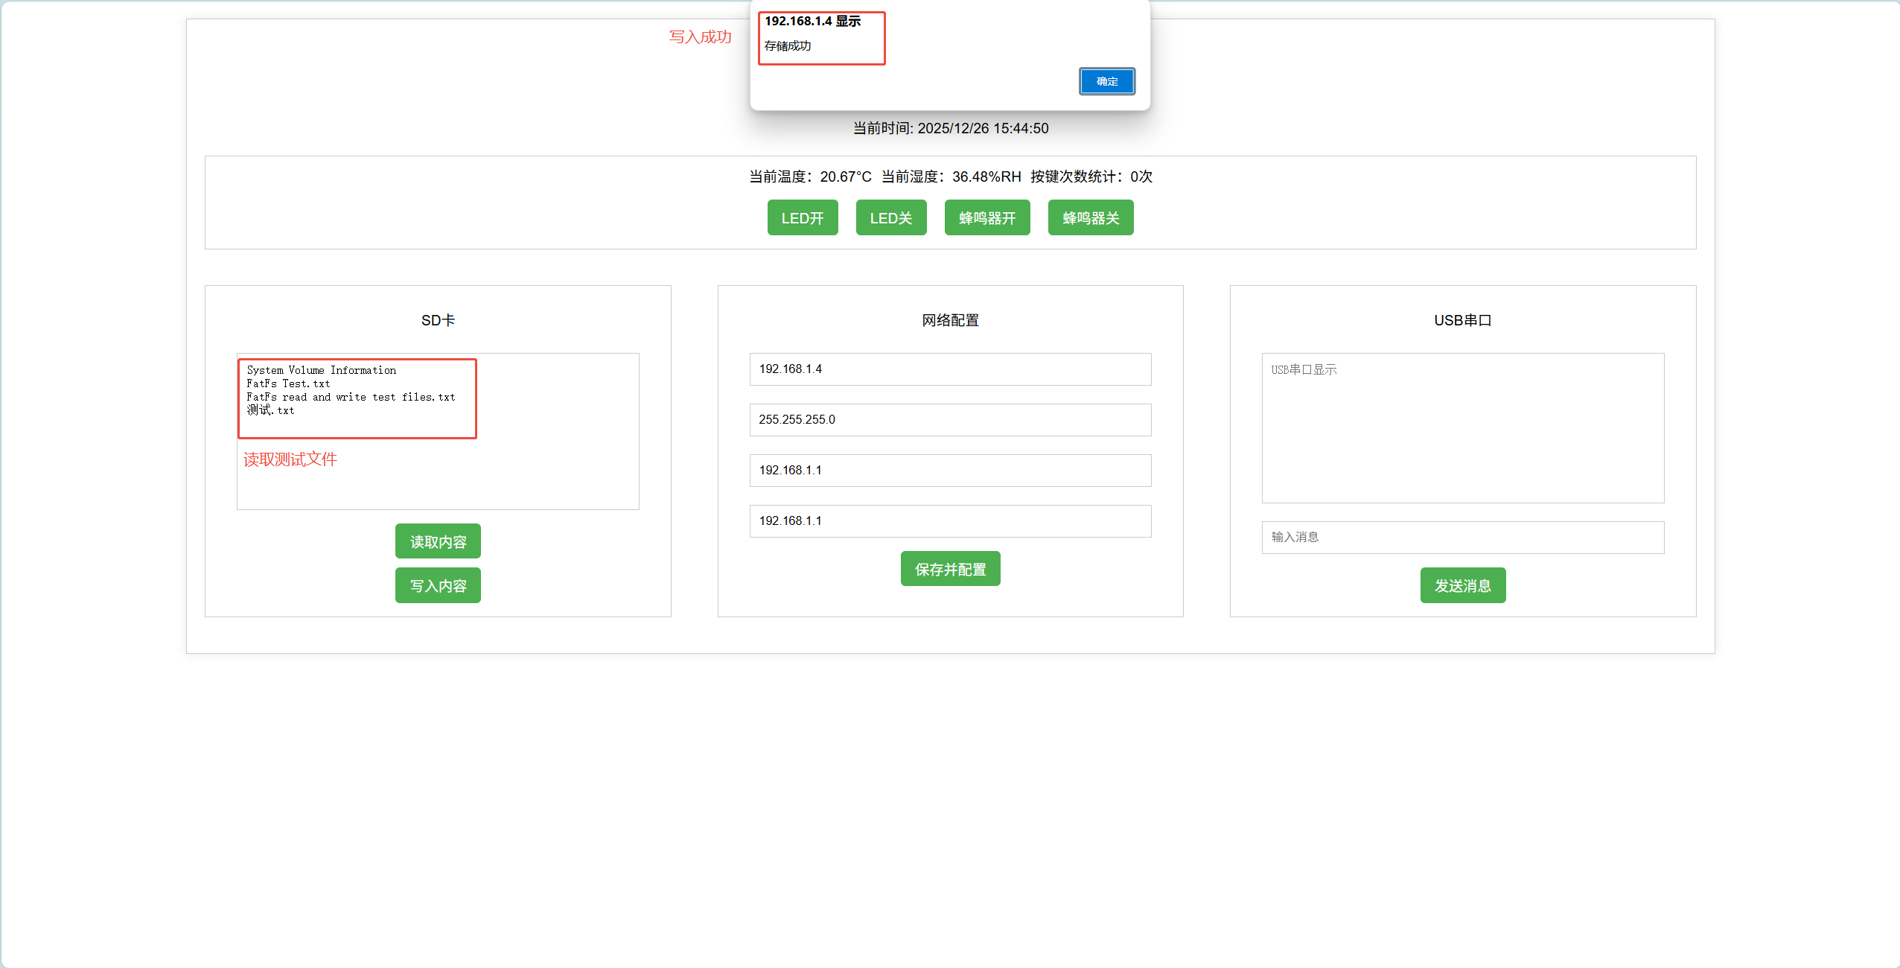The width and height of the screenshot is (1900, 968).
Task: Turn off the buzzer via 蜂鸣器关
Action: tap(1090, 217)
